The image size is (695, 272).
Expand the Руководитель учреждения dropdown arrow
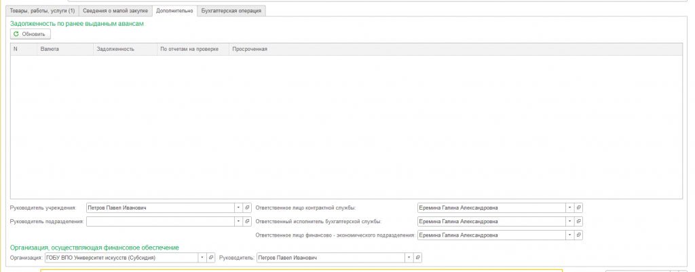pyautogui.click(x=238, y=208)
